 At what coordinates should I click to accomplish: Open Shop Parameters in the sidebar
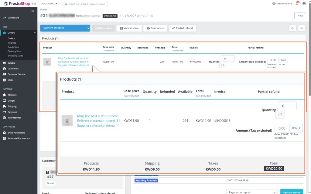tap(16, 133)
